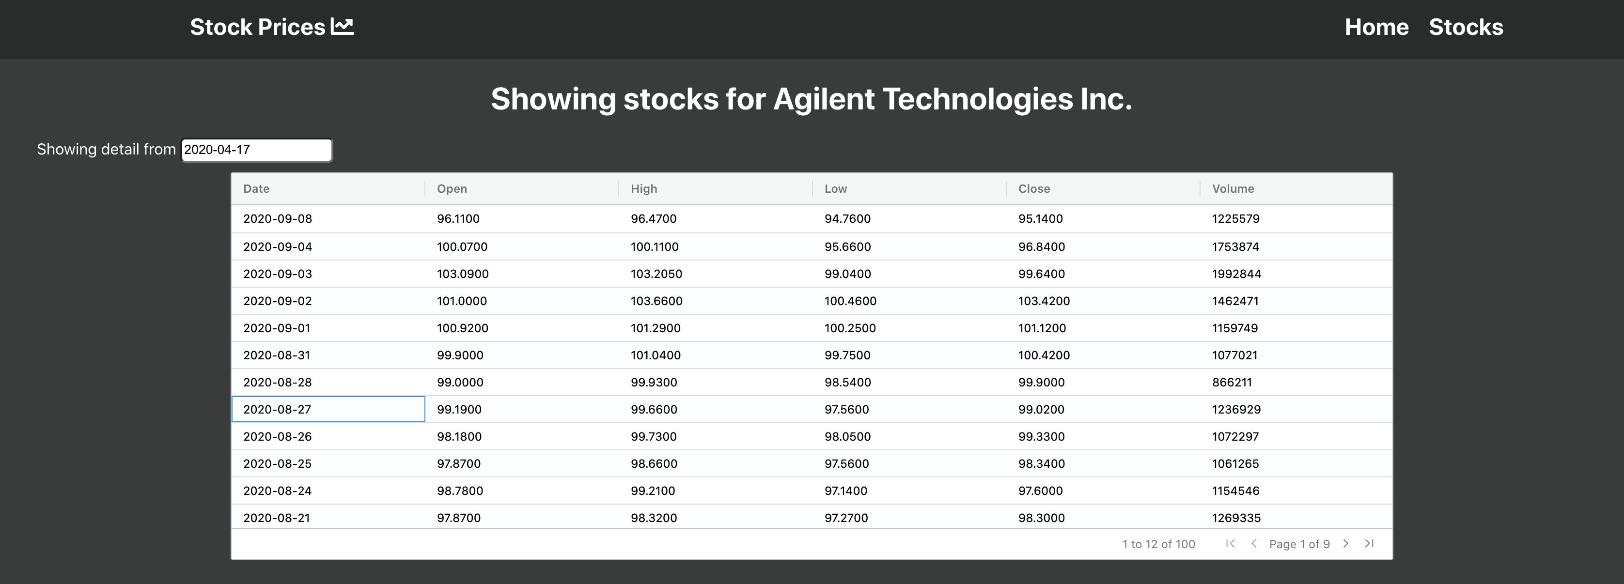Click the Stock Prices title link
Viewport: 1624px width, 584px height.
[257, 26]
